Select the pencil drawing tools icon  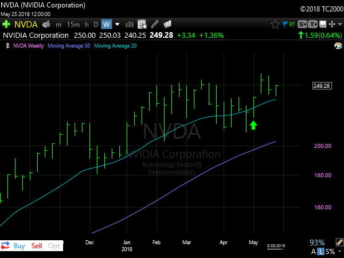pos(155,24)
